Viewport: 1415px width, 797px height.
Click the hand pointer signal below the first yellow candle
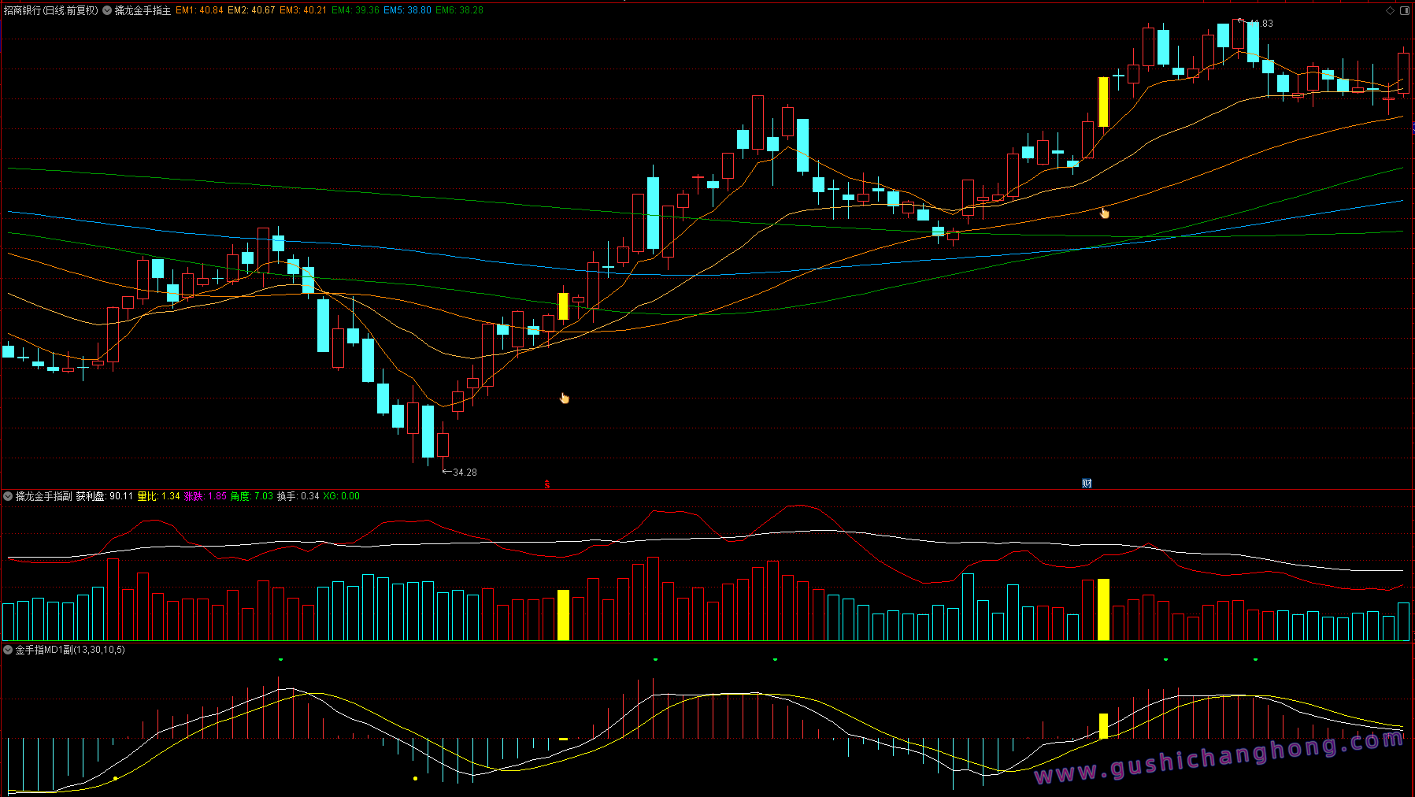click(564, 398)
